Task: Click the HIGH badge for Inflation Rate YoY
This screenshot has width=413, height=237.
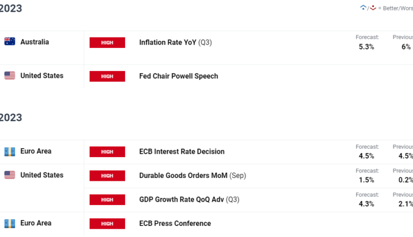Action: point(107,42)
